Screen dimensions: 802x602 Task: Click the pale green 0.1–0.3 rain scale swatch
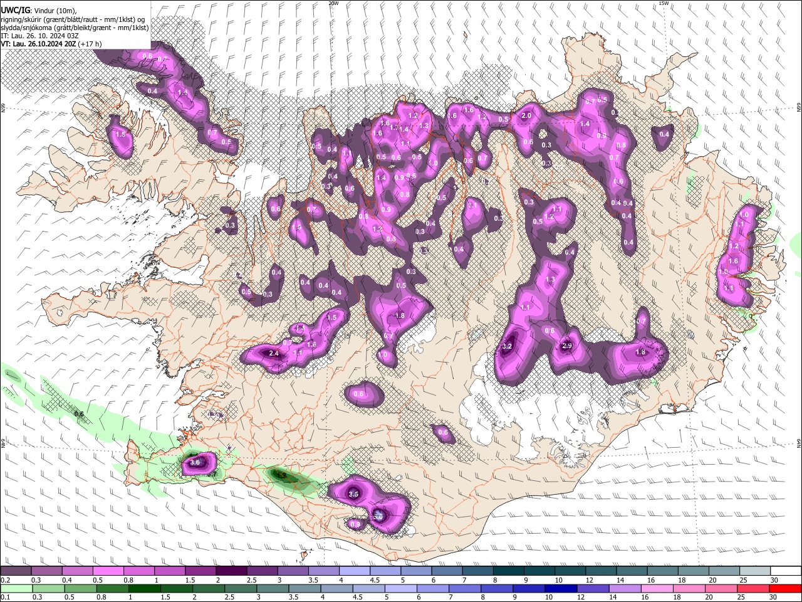(x=16, y=589)
